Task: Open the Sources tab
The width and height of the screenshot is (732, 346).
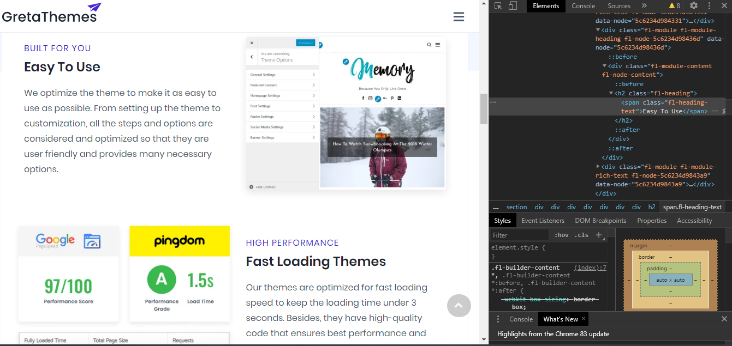Action: point(619,6)
